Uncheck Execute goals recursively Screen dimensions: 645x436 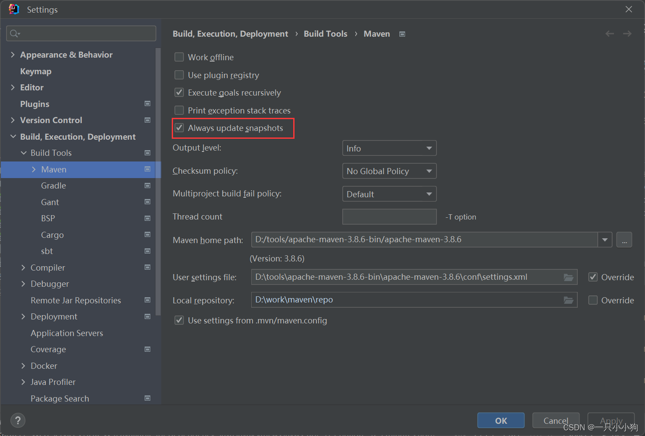point(179,93)
